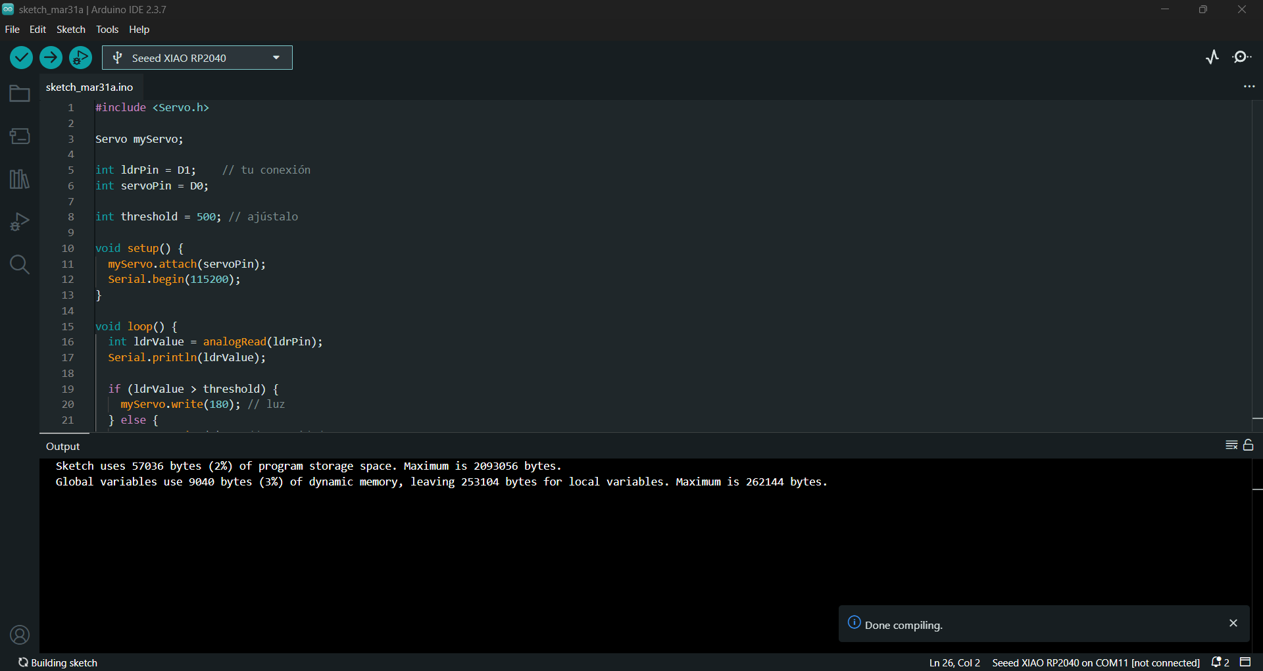Image resolution: width=1263 pixels, height=671 pixels.
Task: Start Debugging with the debug play button
Action: point(80,58)
